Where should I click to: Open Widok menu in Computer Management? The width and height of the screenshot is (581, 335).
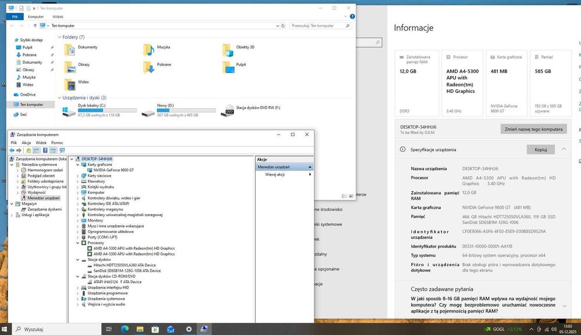point(41,143)
